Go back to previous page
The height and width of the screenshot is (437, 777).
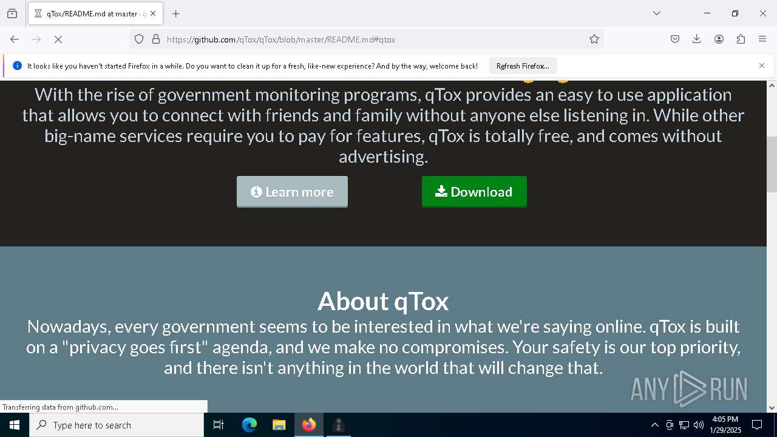pyautogui.click(x=15, y=39)
